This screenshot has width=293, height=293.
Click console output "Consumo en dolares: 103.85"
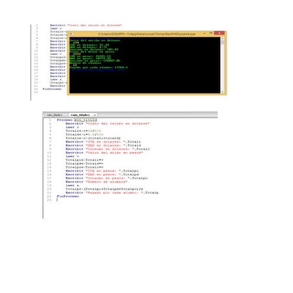[x=94, y=49]
